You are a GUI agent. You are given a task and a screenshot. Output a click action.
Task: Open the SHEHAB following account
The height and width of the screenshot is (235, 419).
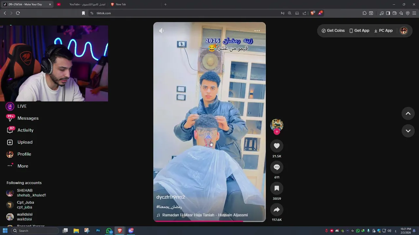(x=26, y=193)
